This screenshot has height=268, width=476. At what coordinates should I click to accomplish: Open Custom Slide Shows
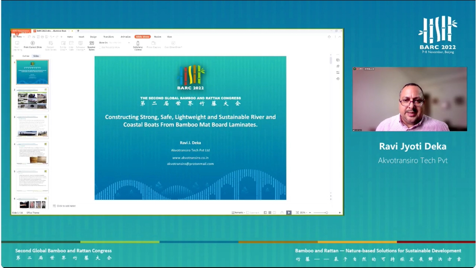pos(51,46)
